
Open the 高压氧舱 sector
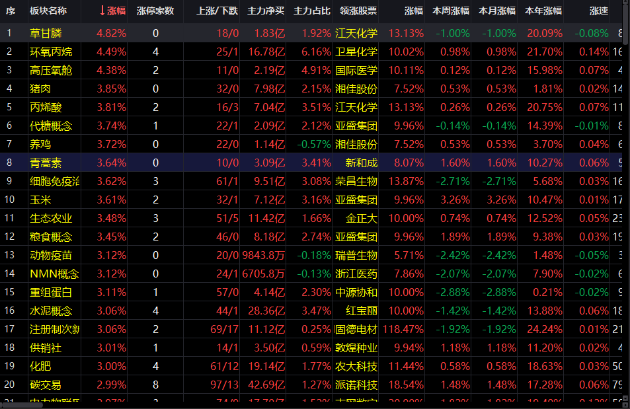click(x=51, y=70)
